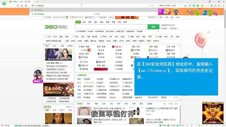Open the green scissors screenshot tool
The height and width of the screenshot is (127, 226).
pos(185,6)
